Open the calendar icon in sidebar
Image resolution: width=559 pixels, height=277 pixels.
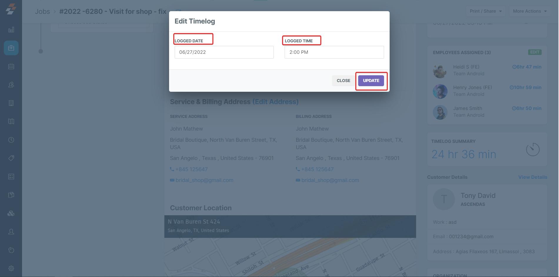(x=11, y=66)
